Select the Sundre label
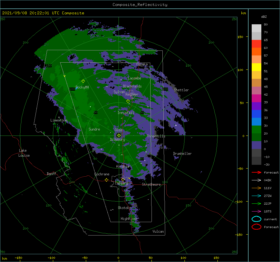 pyautogui.click(x=94, y=129)
